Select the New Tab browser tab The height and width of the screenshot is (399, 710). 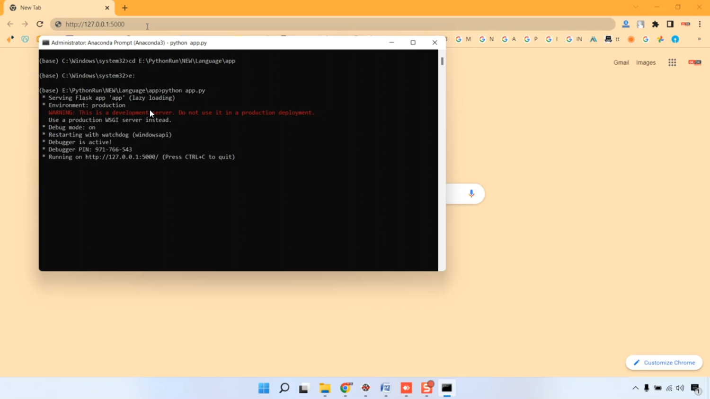[57, 8]
